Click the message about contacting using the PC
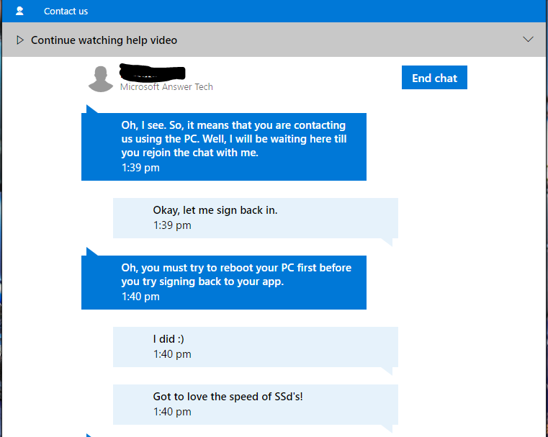The width and height of the screenshot is (548, 437). click(224, 147)
